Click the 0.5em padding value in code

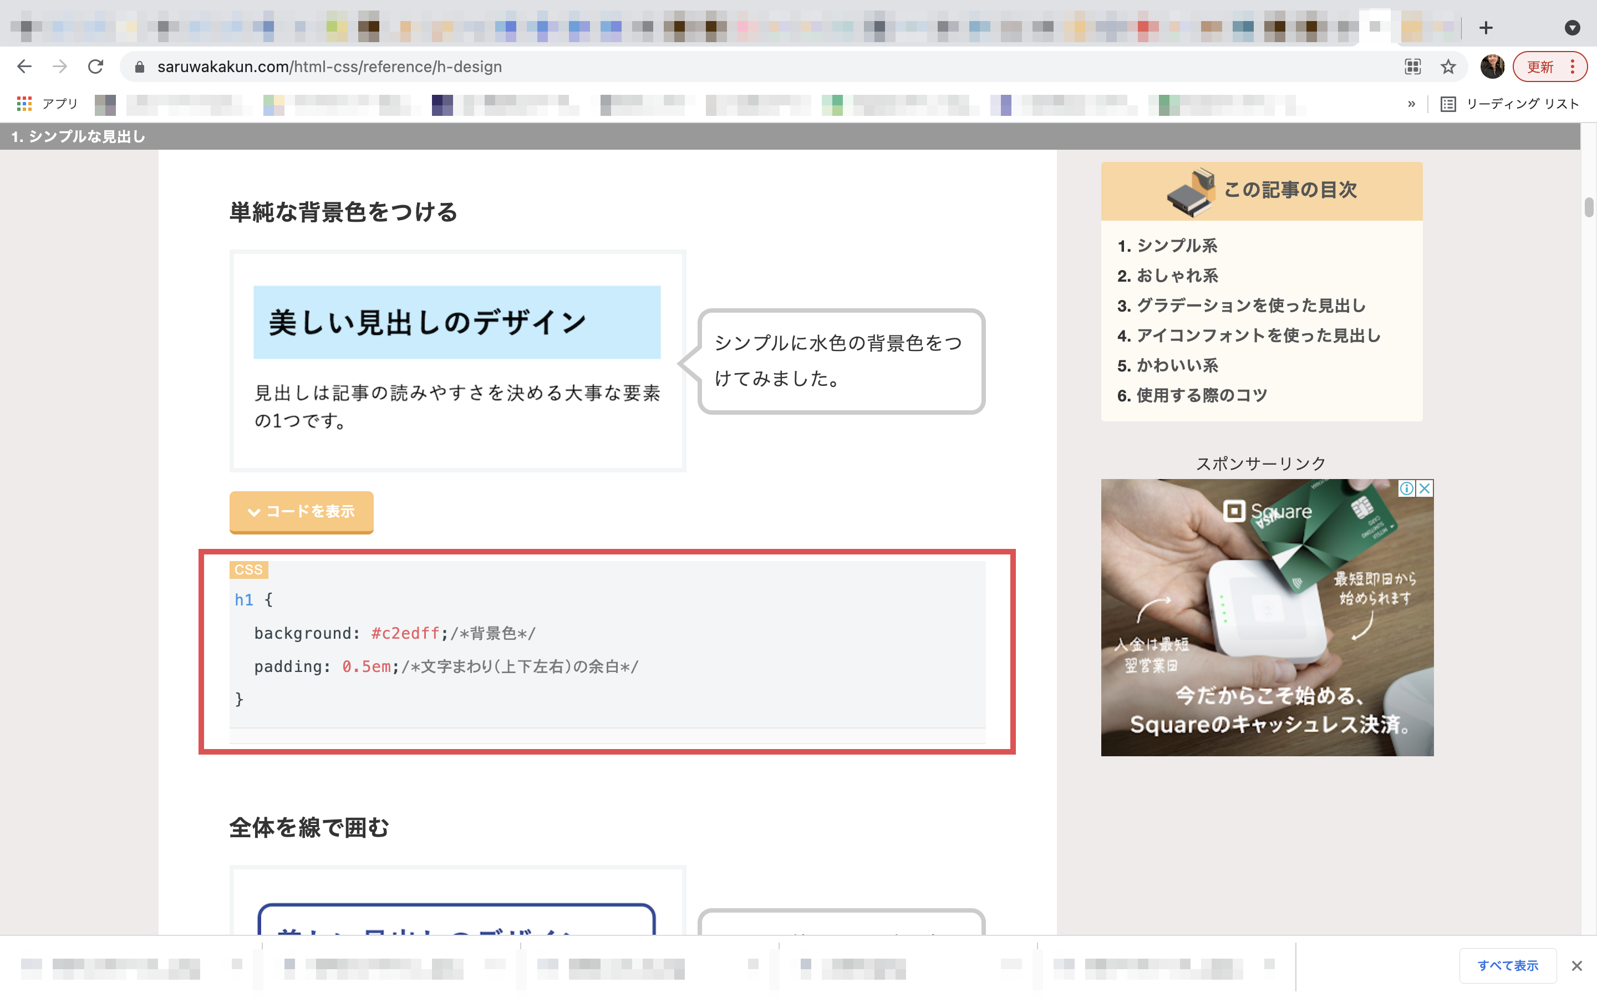366,666
